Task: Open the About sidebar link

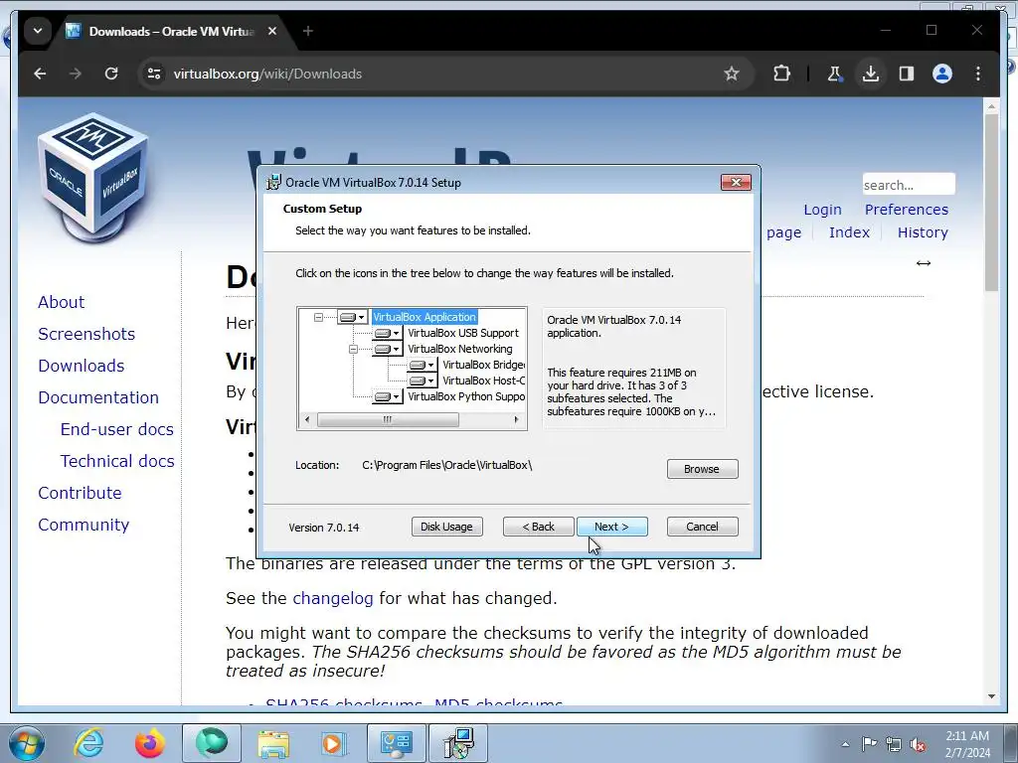Action: tap(61, 302)
